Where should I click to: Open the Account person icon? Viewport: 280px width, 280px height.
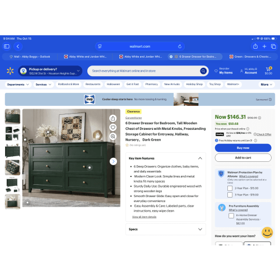(241, 71)
